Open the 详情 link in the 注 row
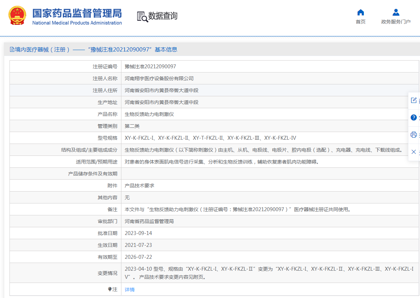 (129, 290)
